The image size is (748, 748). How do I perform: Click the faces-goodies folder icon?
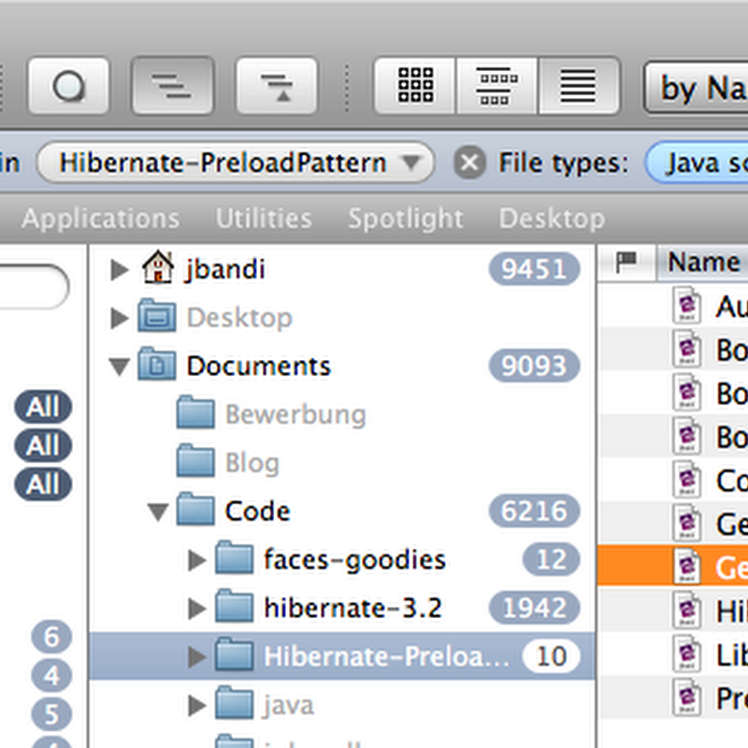point(234,560)
